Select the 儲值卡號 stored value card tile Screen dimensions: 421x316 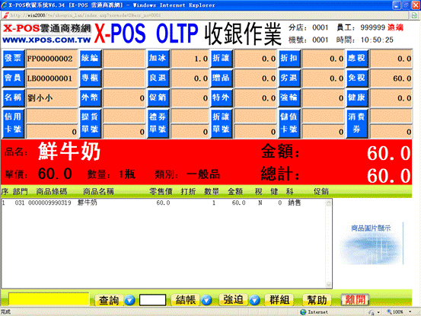(x=289, y=123)
